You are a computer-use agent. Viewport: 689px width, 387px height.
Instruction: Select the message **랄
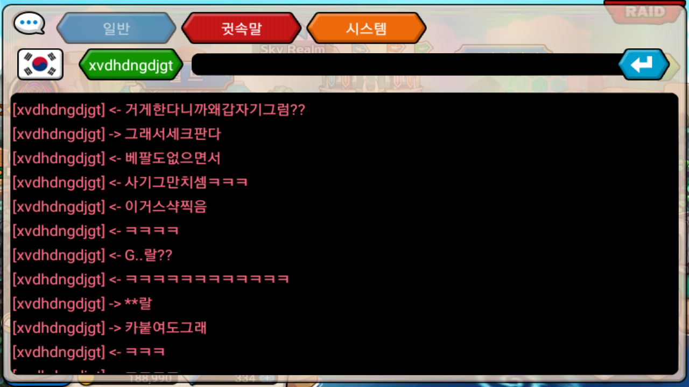pyautogui.click(x=138, y=303)
